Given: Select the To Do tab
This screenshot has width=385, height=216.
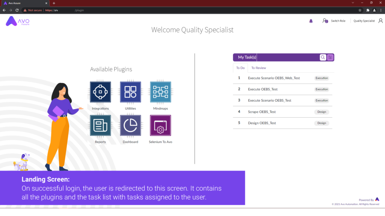Looking at the screenshot, I should [x=240, y=68].
